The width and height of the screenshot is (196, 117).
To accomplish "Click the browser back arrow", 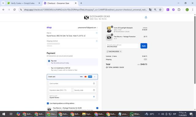I will [3, 9].
